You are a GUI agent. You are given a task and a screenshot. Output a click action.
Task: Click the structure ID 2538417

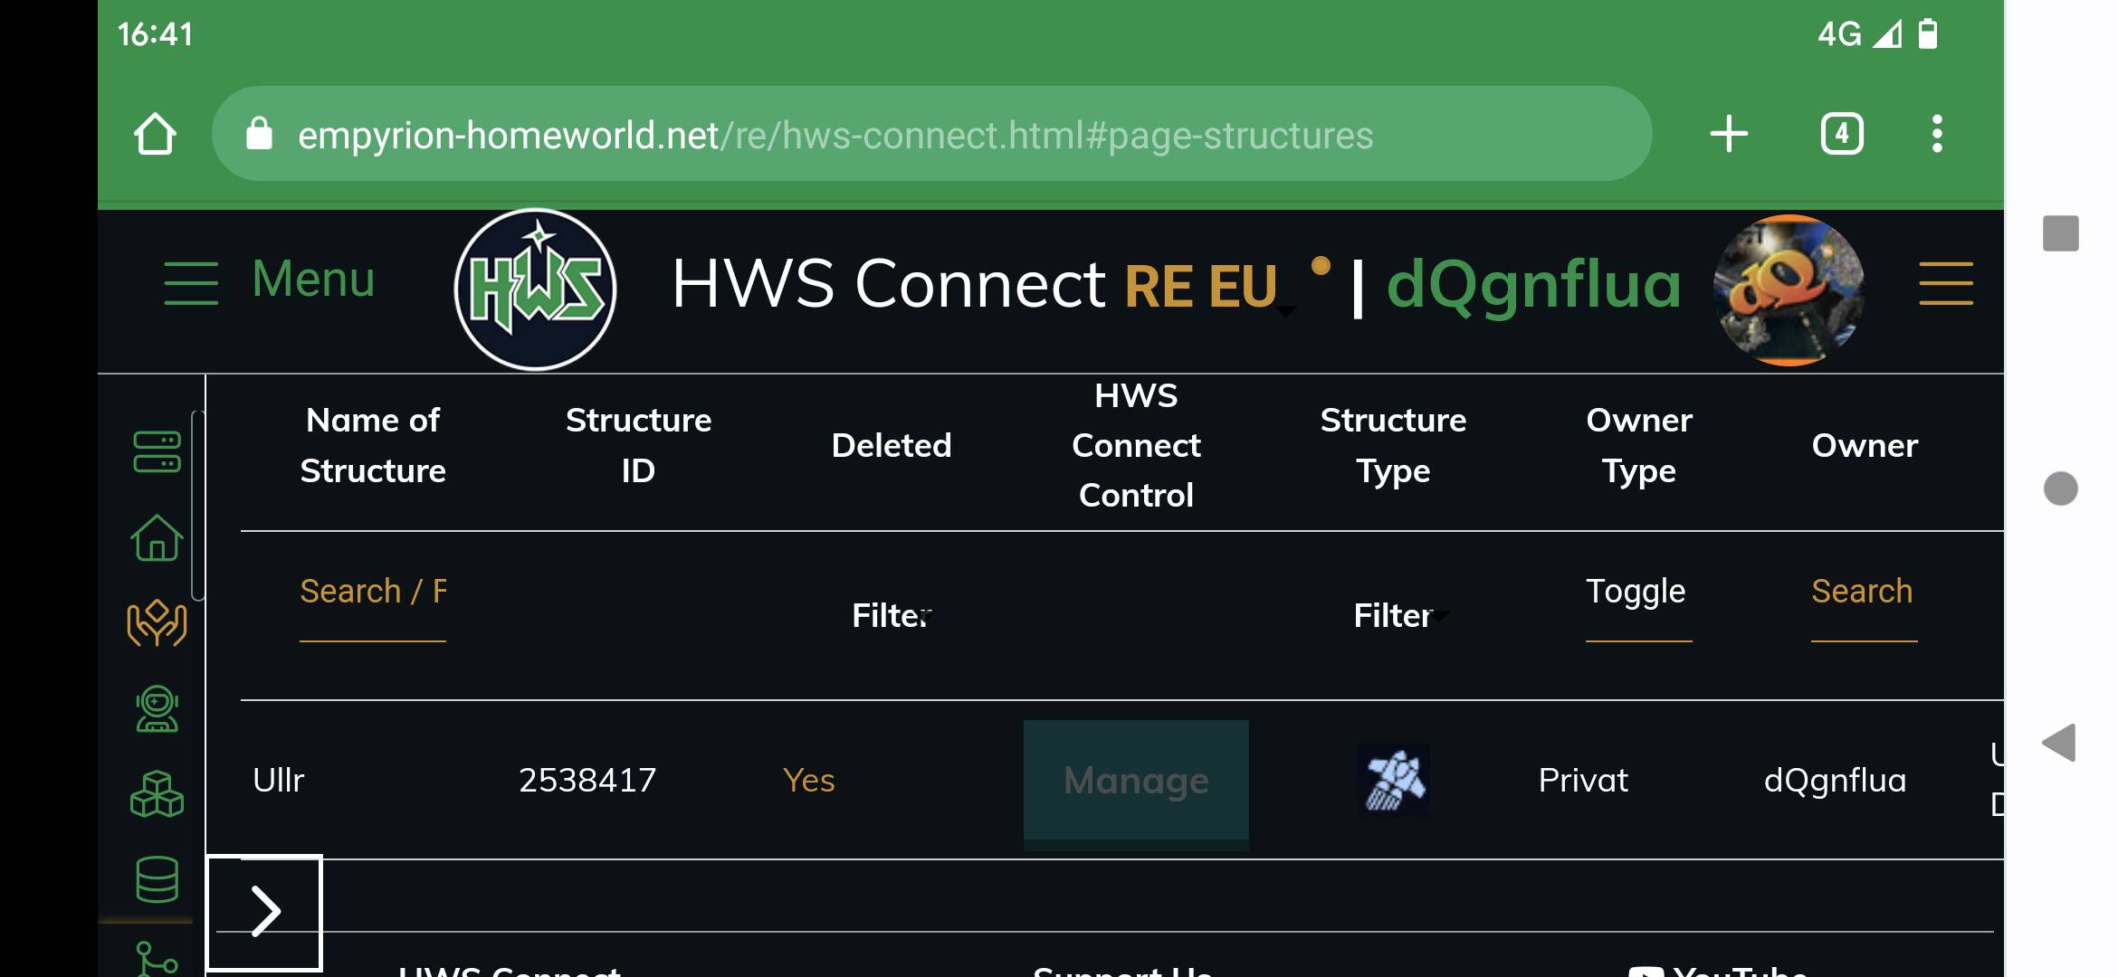[x=587, y=780]
